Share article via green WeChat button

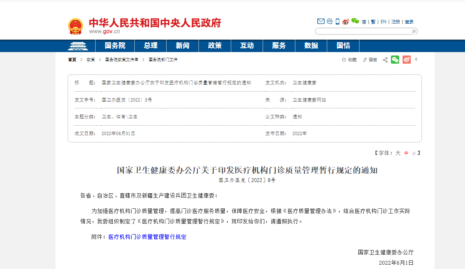coord(395,60)
